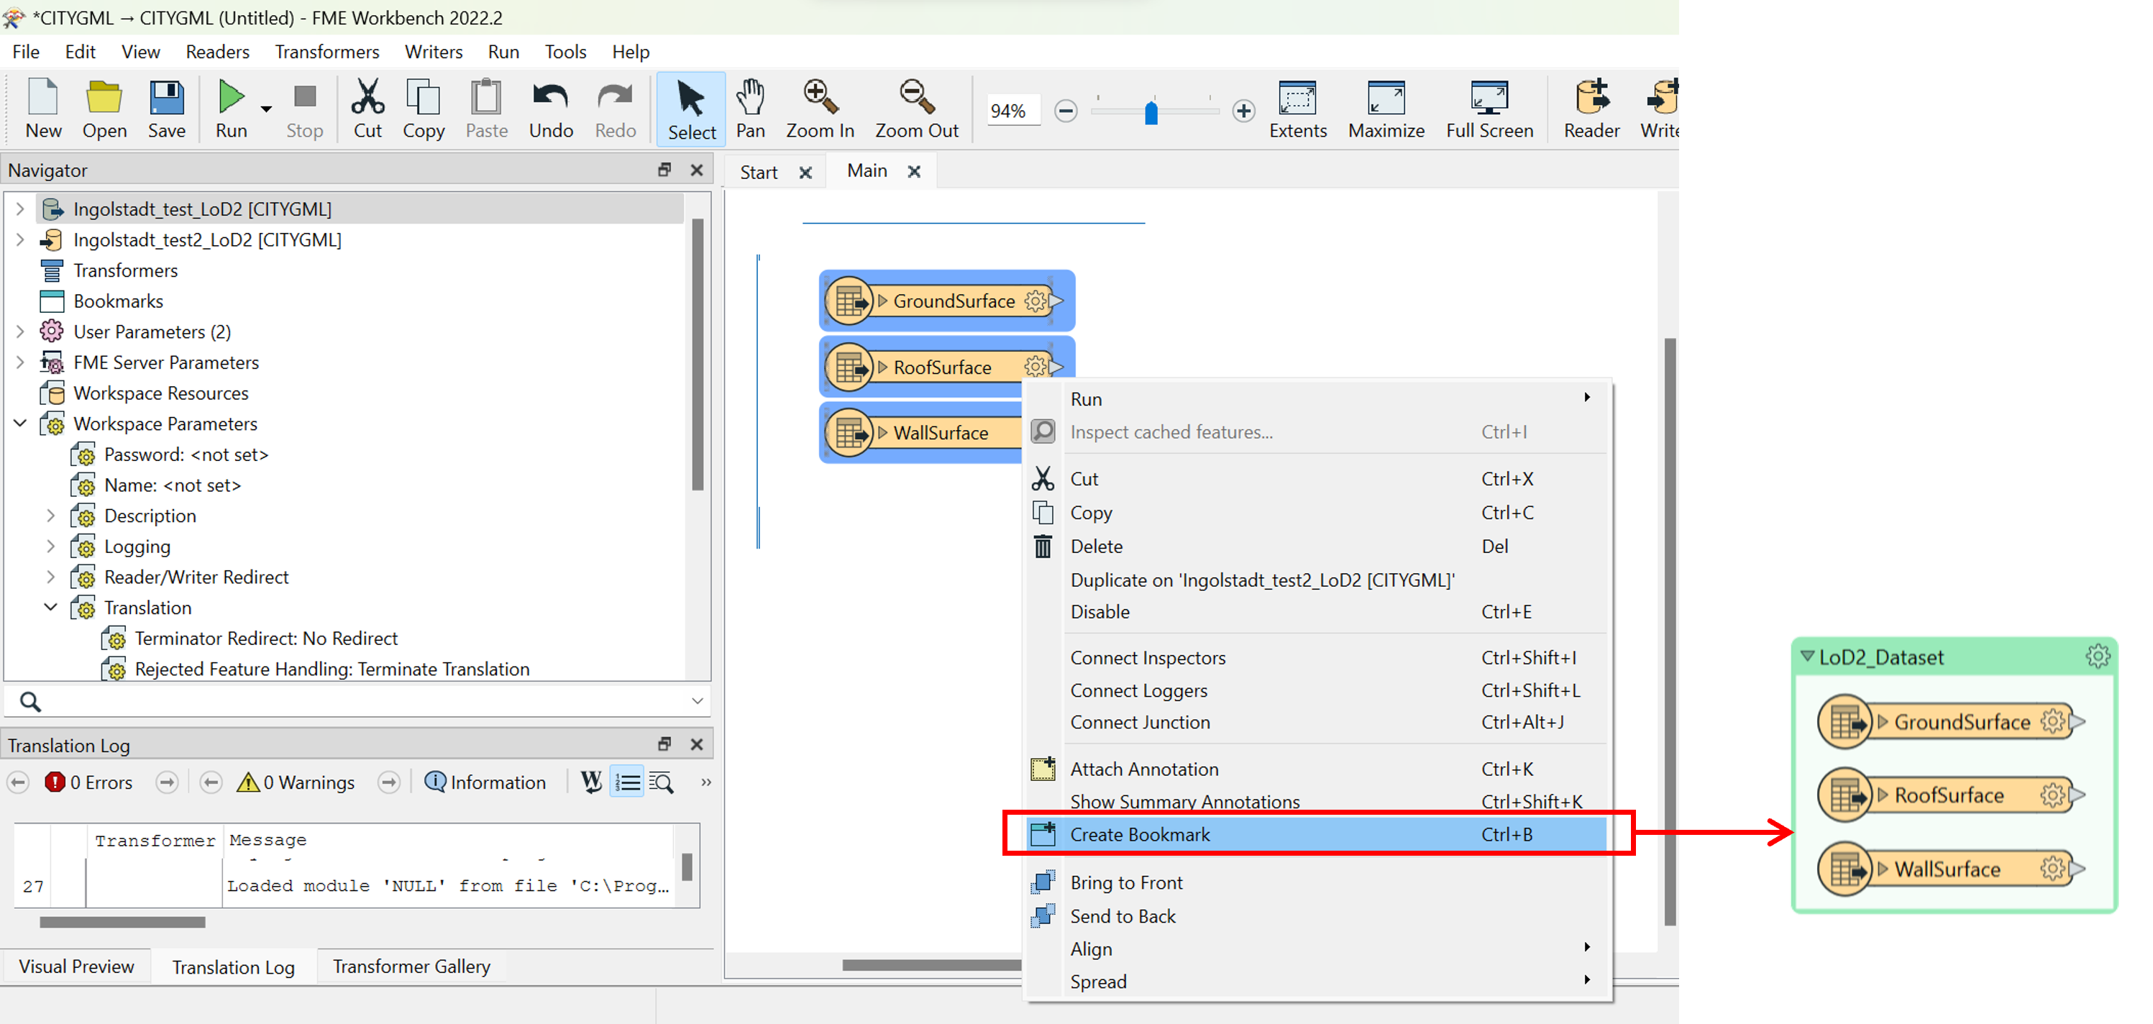2153x1024 pixels.
Task: Open the Tools menu
Action: tap(565, 52)
